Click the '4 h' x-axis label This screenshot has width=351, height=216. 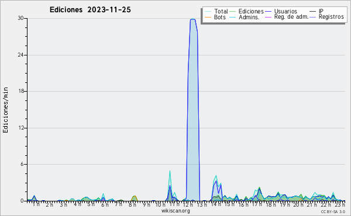77,204
